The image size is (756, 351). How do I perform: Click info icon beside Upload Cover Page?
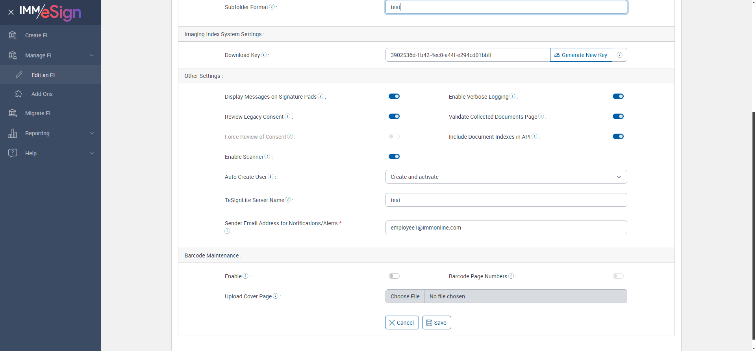pos(276,296)
